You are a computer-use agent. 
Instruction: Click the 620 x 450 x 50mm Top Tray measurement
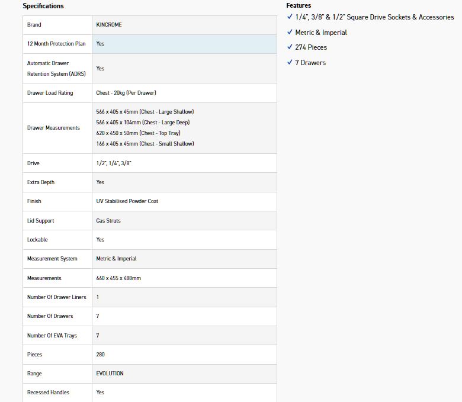[138, 133]
